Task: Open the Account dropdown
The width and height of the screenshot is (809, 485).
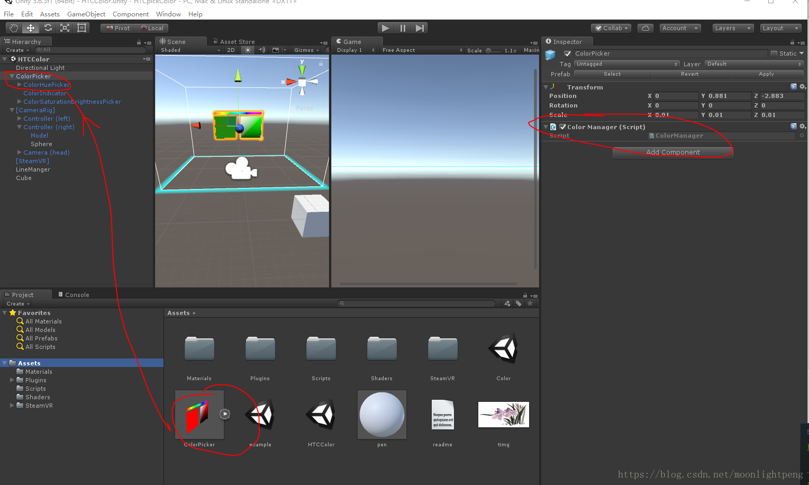Action: [x=680, y=28]
